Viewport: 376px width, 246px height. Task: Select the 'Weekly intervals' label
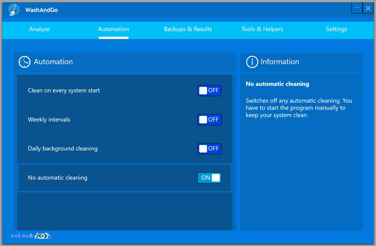49,119
